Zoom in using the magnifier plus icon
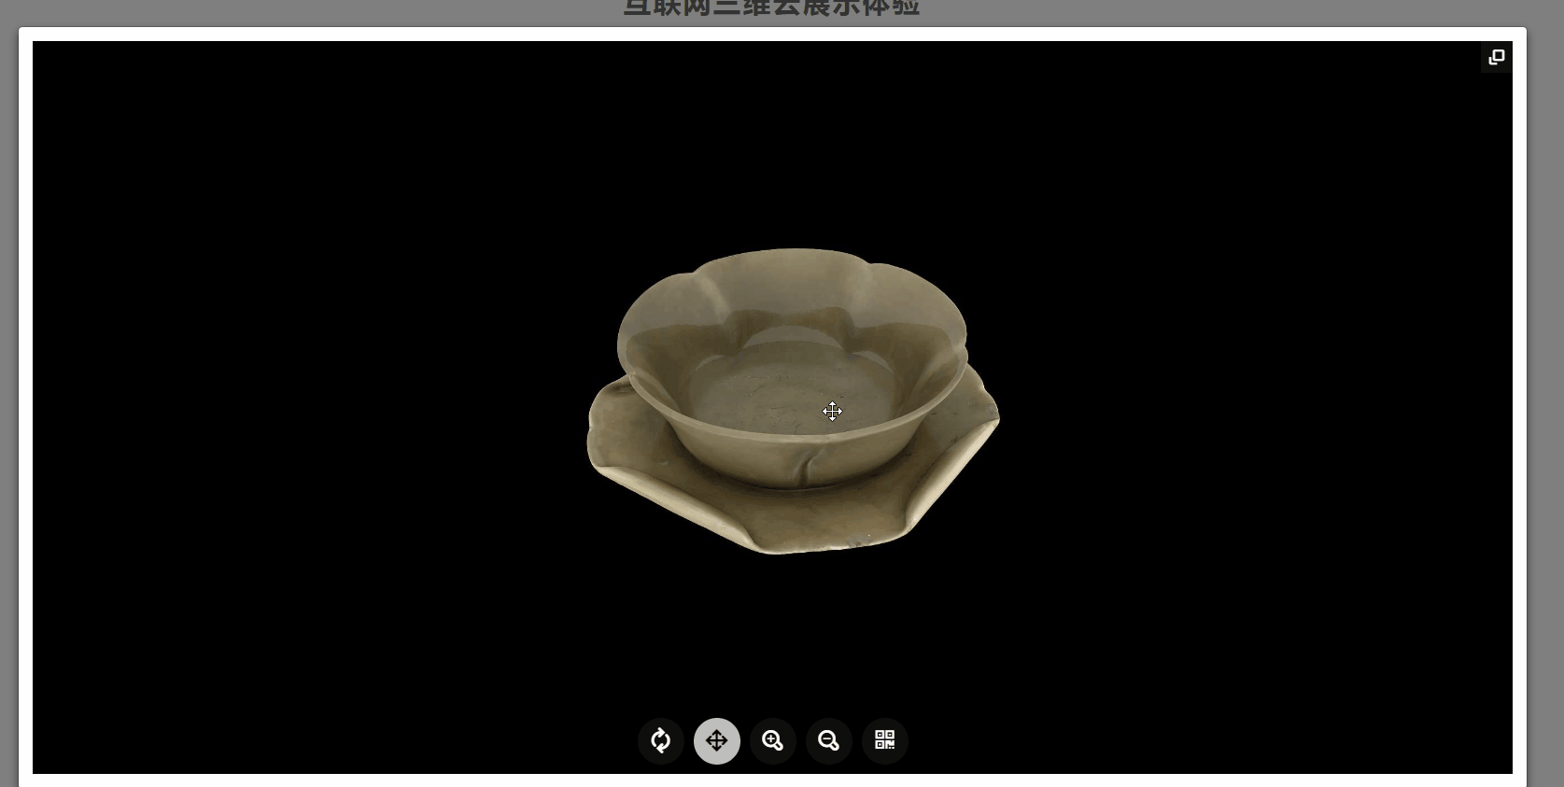This screenshot has height=787, width=1564. click(x=773, y=740)
